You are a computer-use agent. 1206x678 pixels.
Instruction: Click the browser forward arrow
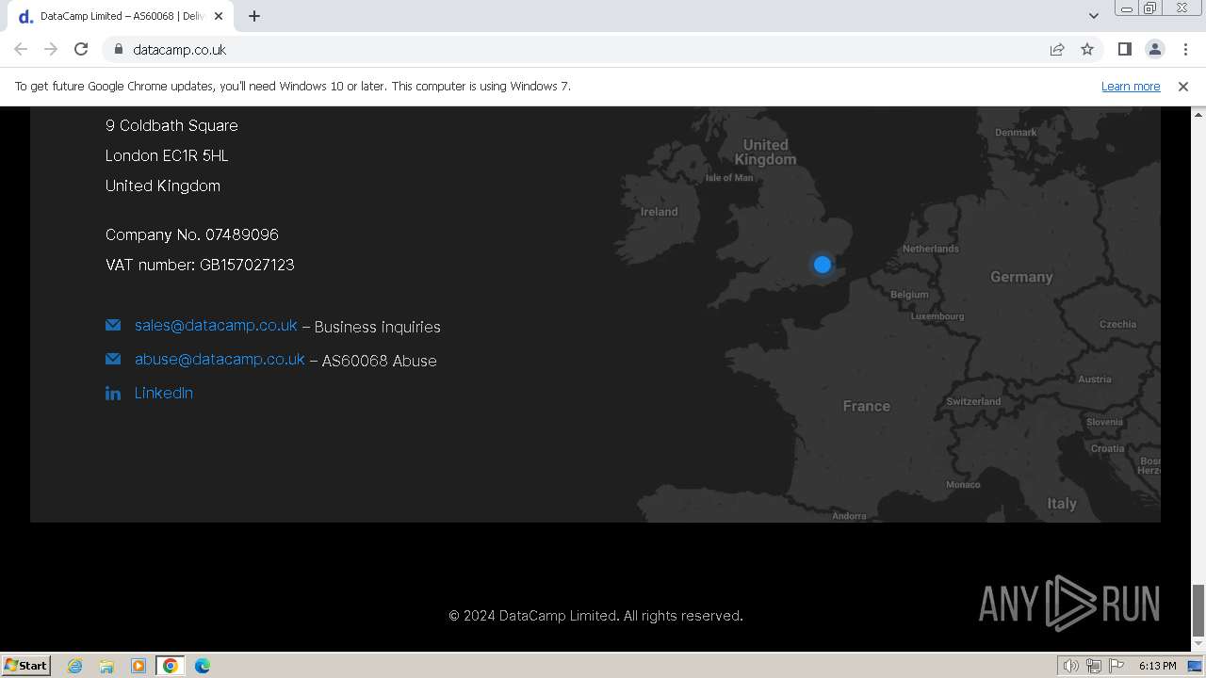51,49
